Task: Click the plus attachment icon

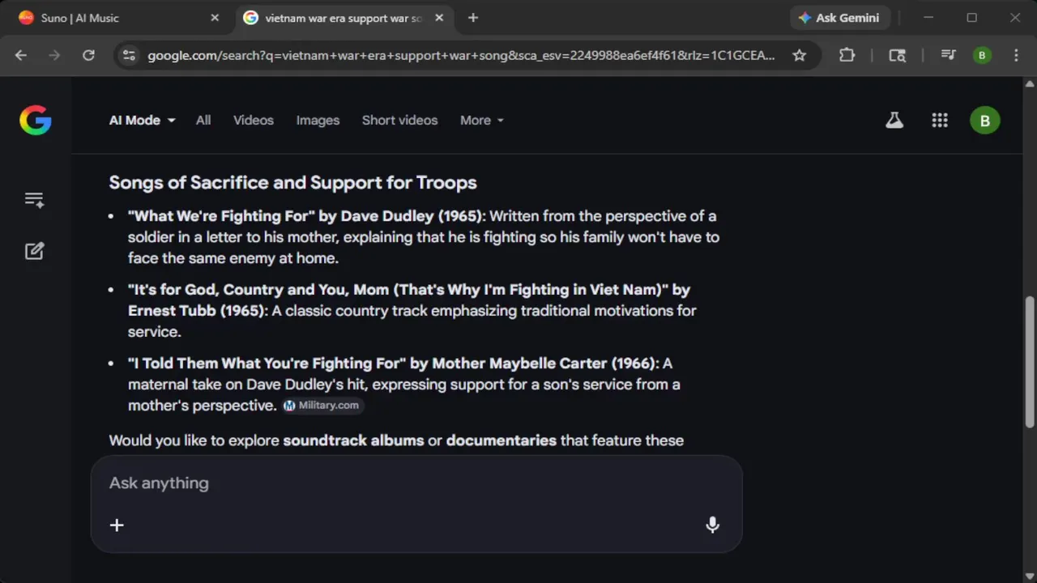Action: pos(117,525)
